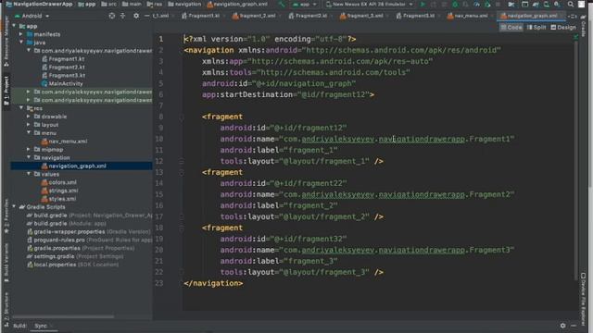Viewport: 593px width, 333px height.
Task: Click NavigationDrawerApp in the breadcrumb bar
Action: [39, 4]
